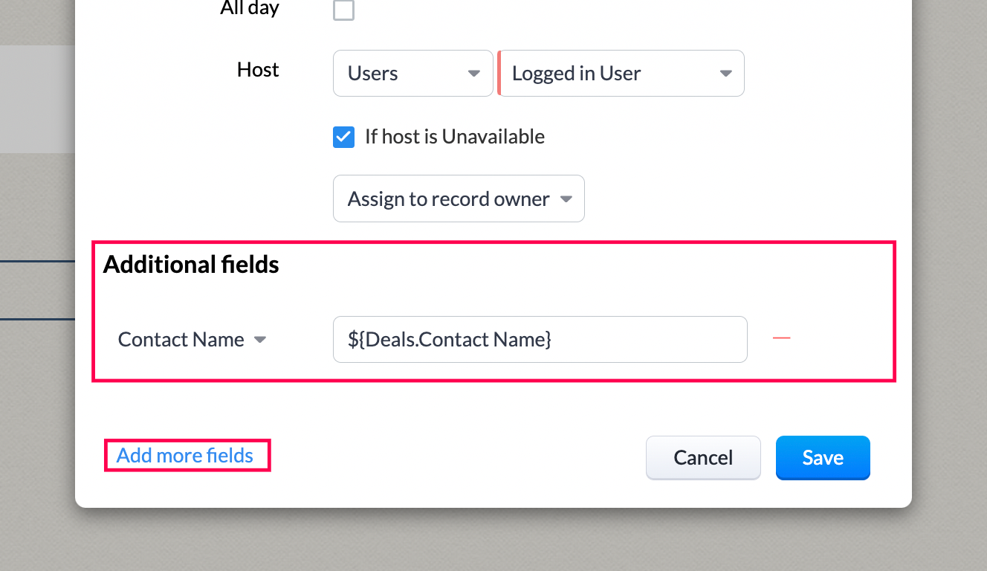Remove the Contact Name additional field row
This screenshot has width=987, height=571.
tap(781, 338)
